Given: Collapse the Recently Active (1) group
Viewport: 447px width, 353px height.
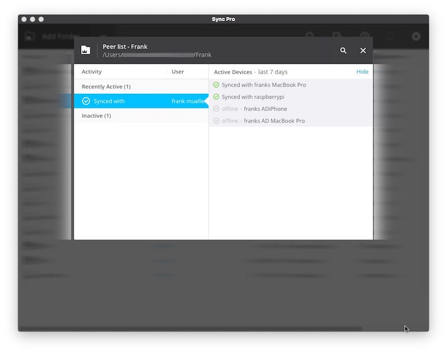Looking at the screenshot, I should click(106, 87).
